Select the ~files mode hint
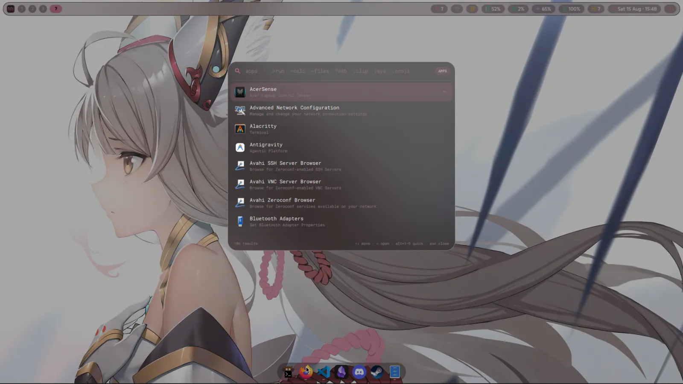Image resolution: width=683 pixels, height=384 pixels. pyautogui.click(x=320, y=71)
